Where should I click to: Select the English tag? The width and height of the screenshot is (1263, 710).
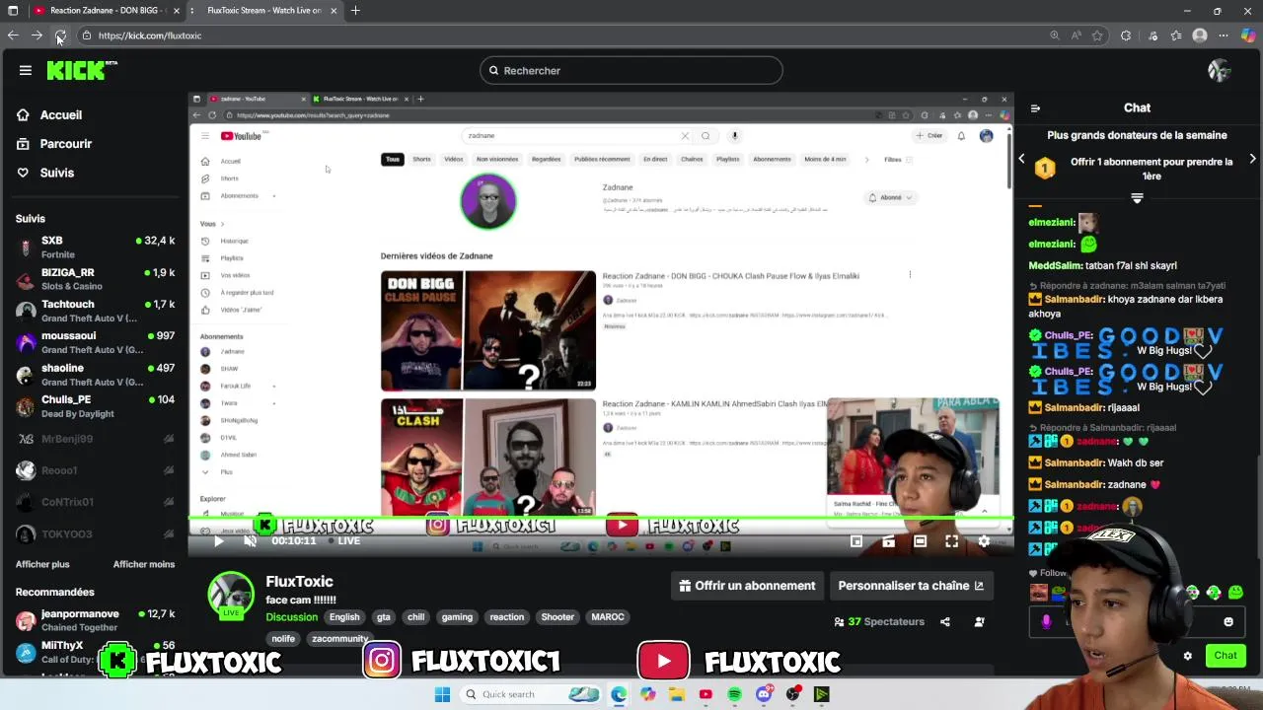344,617
